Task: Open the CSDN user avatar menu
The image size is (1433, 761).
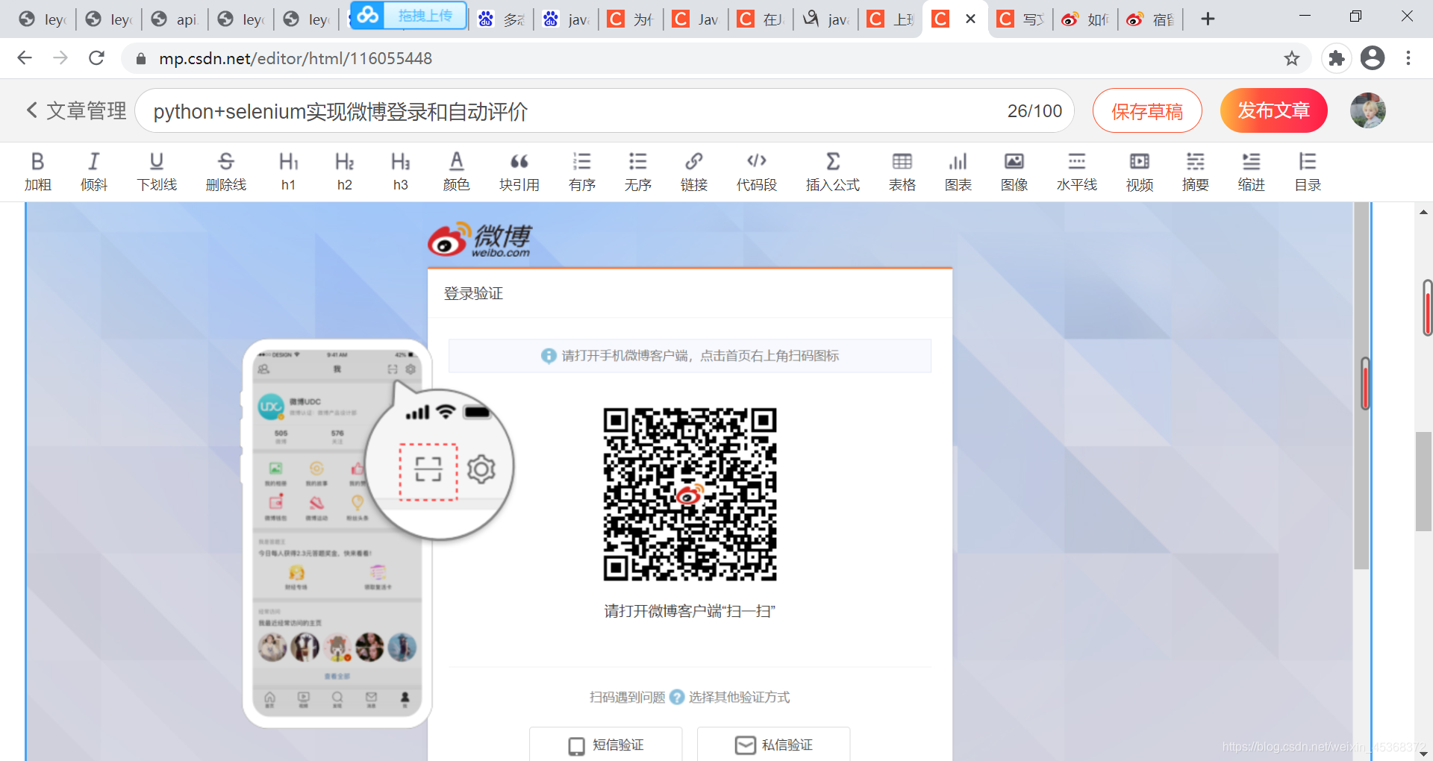Action: point(1367,110)
